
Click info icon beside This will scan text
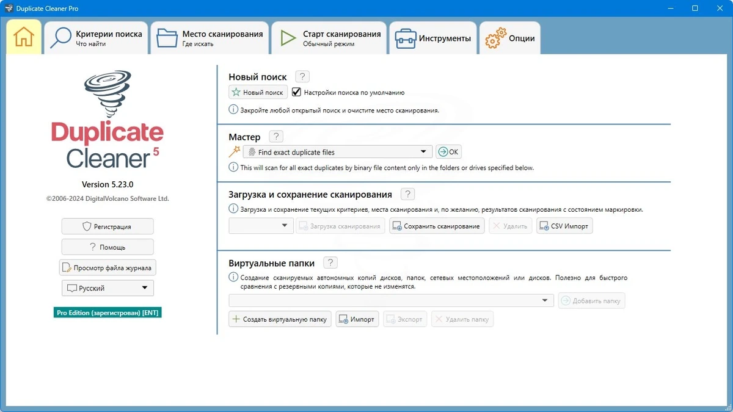pos(233,167)
